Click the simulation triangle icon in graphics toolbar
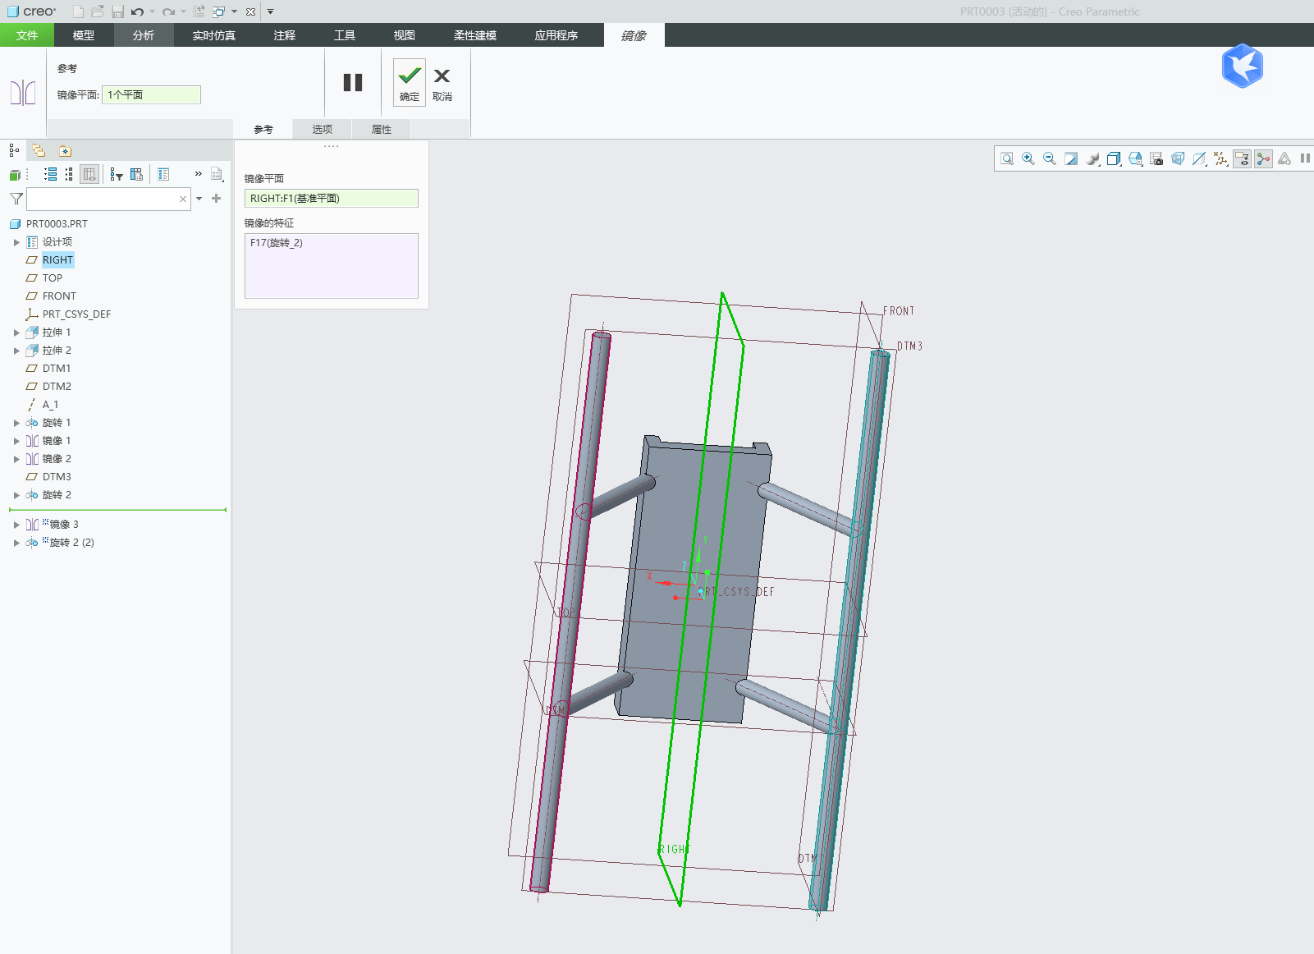Screen dimensions: 1314x954 [1284, 158]
